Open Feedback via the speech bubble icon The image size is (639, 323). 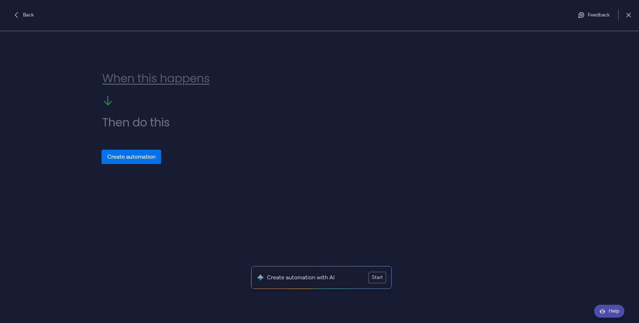pos(581,15)
